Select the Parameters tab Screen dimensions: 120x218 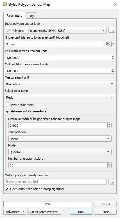(14, 15)
